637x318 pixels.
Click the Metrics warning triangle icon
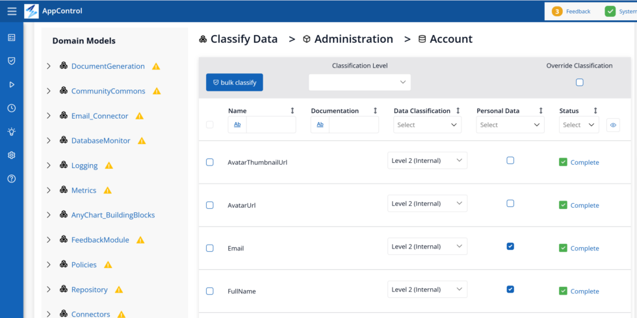[x=108, y=190]
